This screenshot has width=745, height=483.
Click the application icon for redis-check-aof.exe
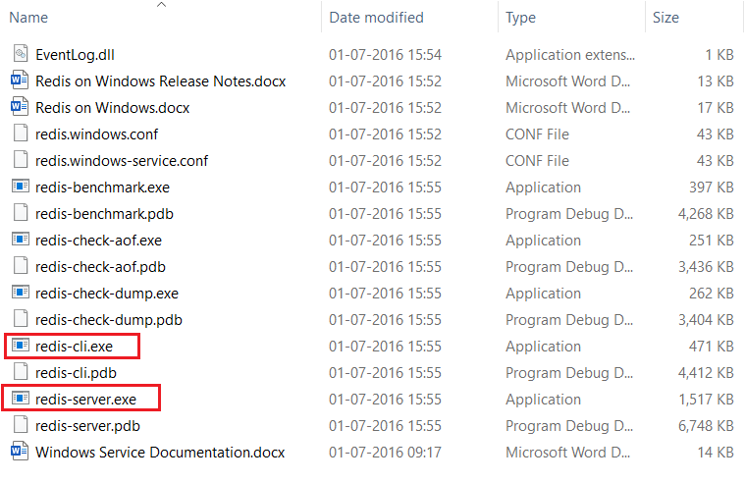pos(20,240)
